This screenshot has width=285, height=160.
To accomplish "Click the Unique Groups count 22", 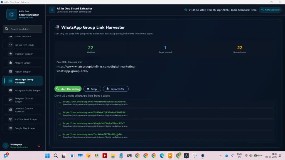I will point(240,48).
